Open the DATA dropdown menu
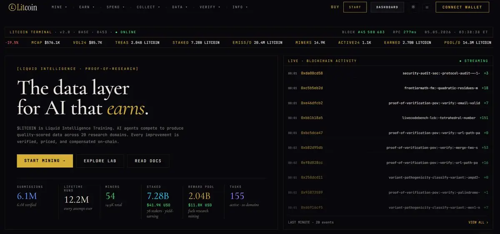This screenshot has height=234, width=500. click(180, 7)
